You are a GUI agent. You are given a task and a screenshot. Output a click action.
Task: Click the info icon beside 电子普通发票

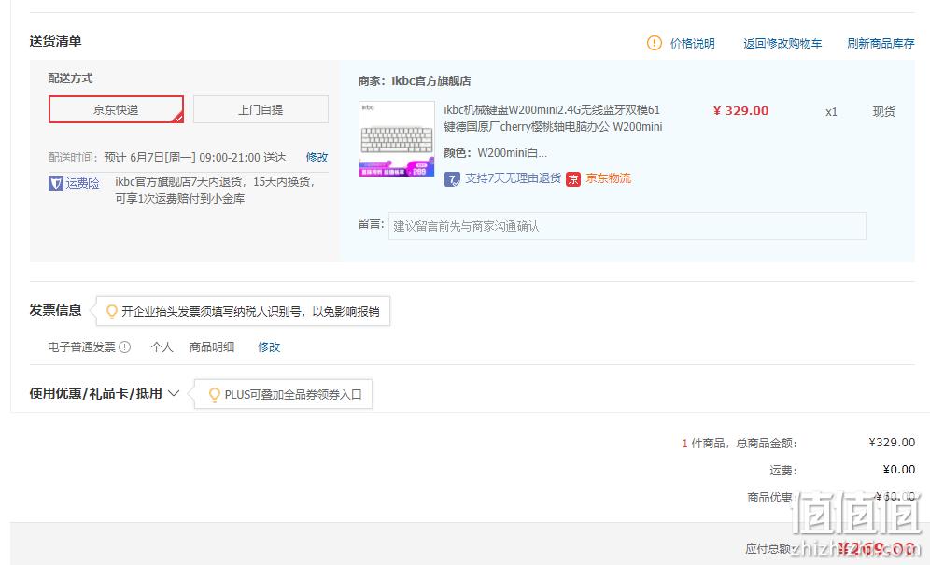124,346
